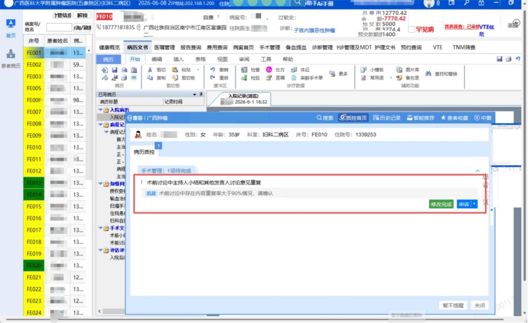Click the green 修改完成 button
Screen dimensions: 528x323
(441, 204)
